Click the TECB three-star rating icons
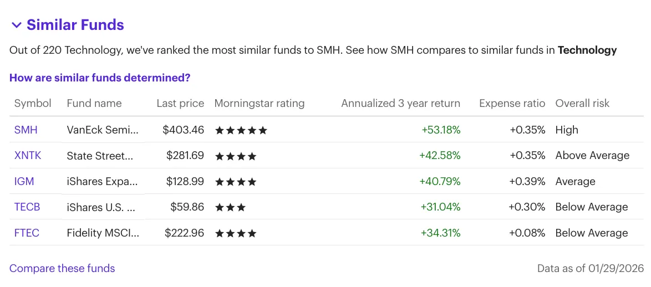Viewport: 651px width, 287px height. [230, 207]
